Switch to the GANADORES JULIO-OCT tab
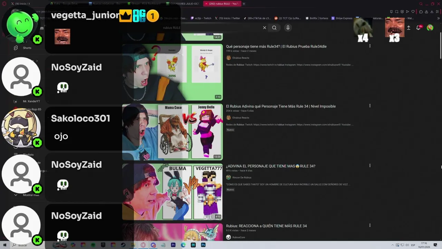 tap(182, 4)
